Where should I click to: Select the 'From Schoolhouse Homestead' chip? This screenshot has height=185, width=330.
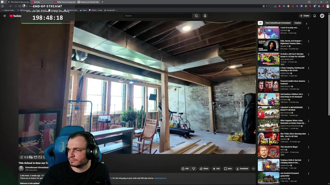coord(278,23)
